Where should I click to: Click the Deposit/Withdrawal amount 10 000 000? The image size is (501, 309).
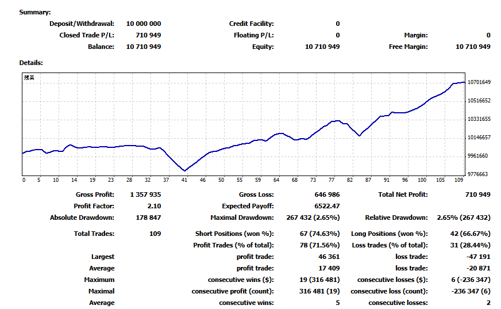tap(144, 24)
